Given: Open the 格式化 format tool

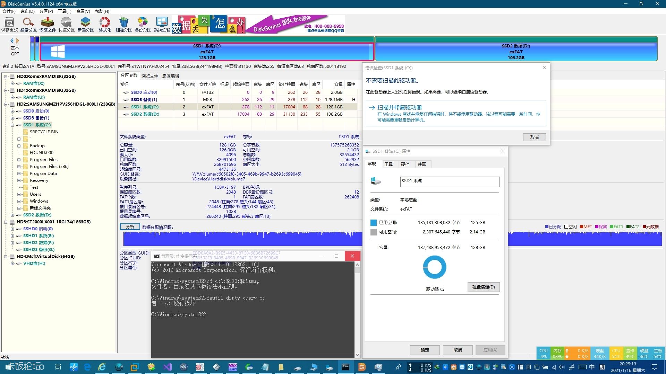Looking at the screenshot, I should [105, 24].
